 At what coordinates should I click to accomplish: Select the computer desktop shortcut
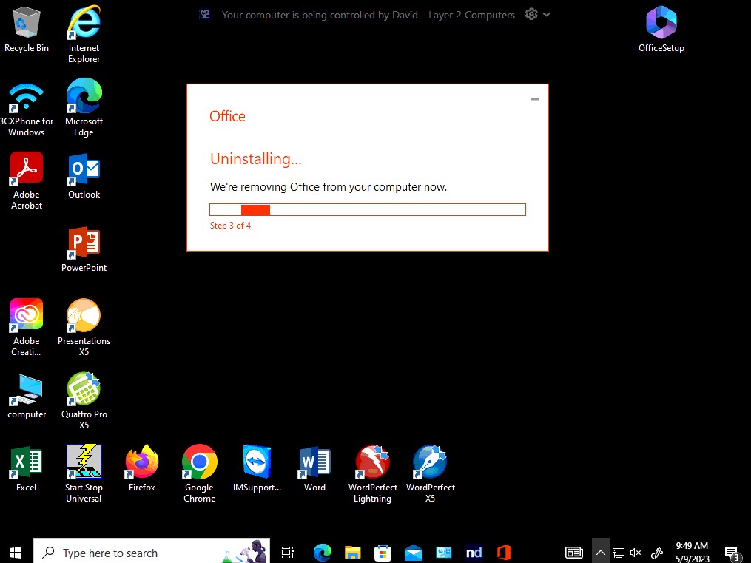coord(27,397)
